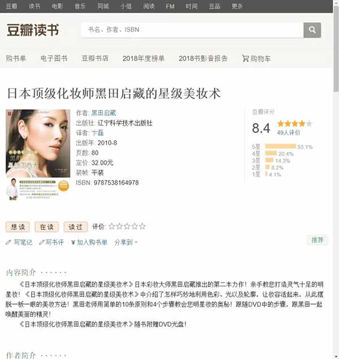Click 写书评 write review link
This screenshot has height=359, width=339.
[51, 242]
